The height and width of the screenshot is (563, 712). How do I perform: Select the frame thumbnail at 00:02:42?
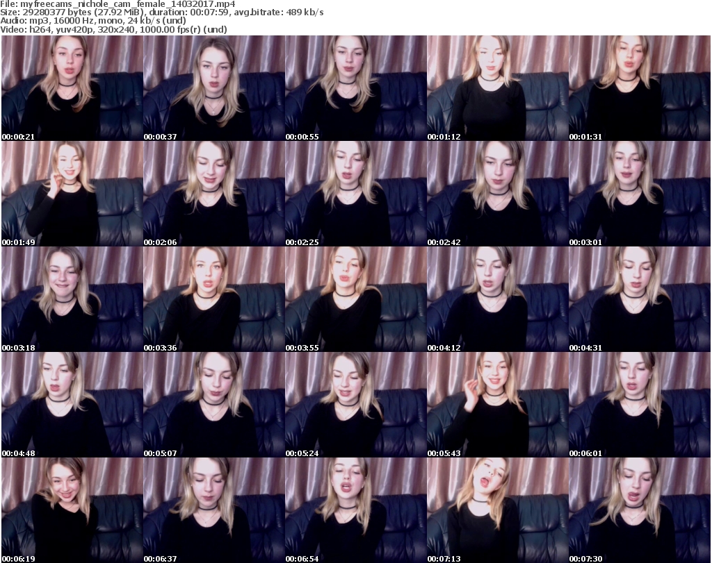tap(498, 194)
